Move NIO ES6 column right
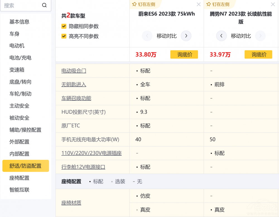This screenshot has height=217, width=279. (x=186, y=36)
